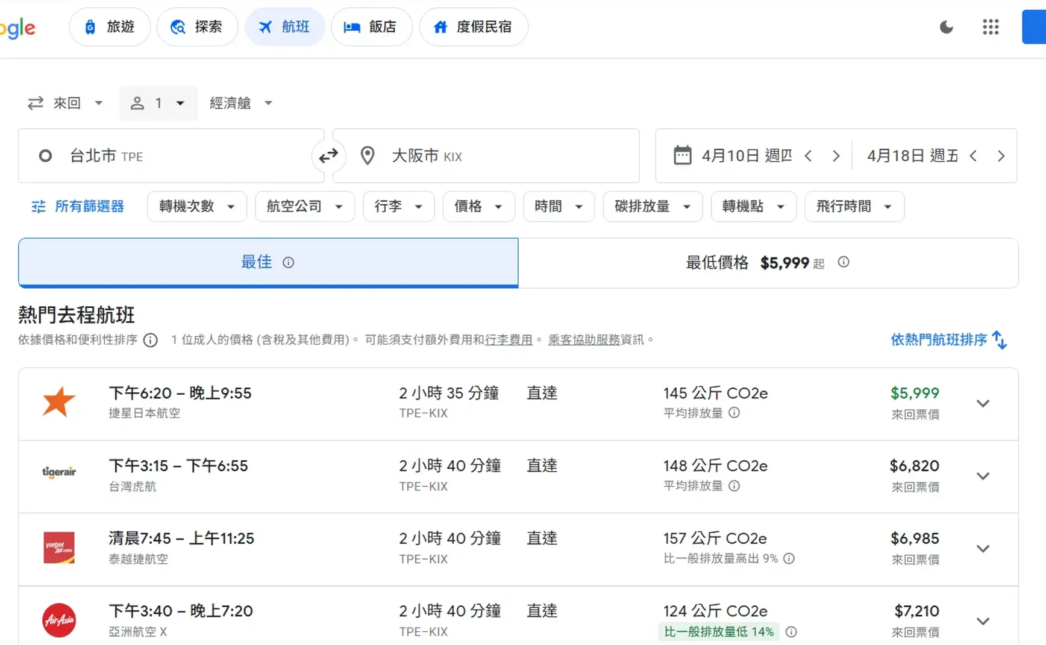1046x645 pixels.
Task: Go to next return date
Action: 1001,156
